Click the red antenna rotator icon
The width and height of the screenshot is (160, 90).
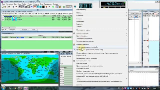click(x=46, y=7)
